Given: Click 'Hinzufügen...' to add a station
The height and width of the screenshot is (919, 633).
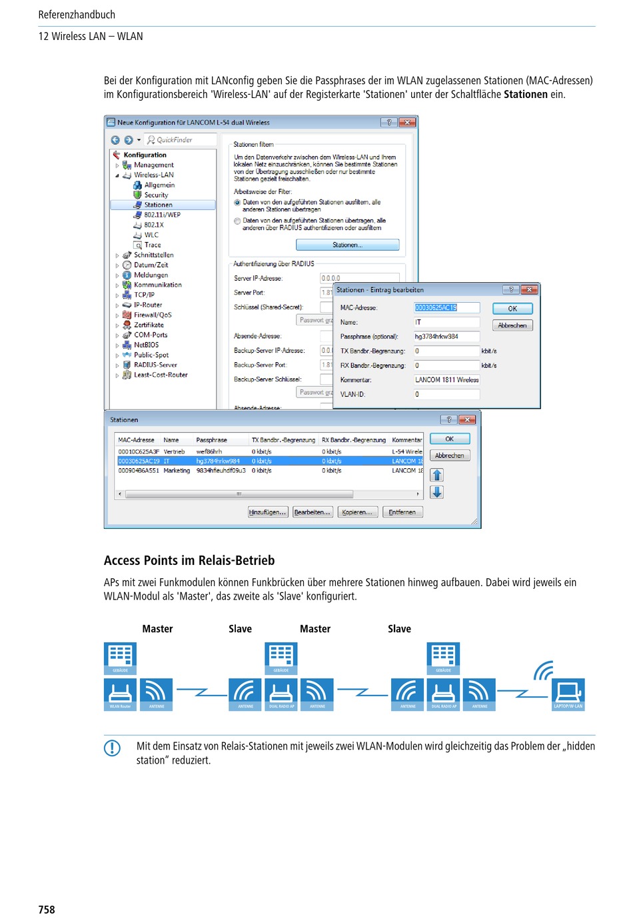Looking at the screenshot, I should click(x=268, y=512).
